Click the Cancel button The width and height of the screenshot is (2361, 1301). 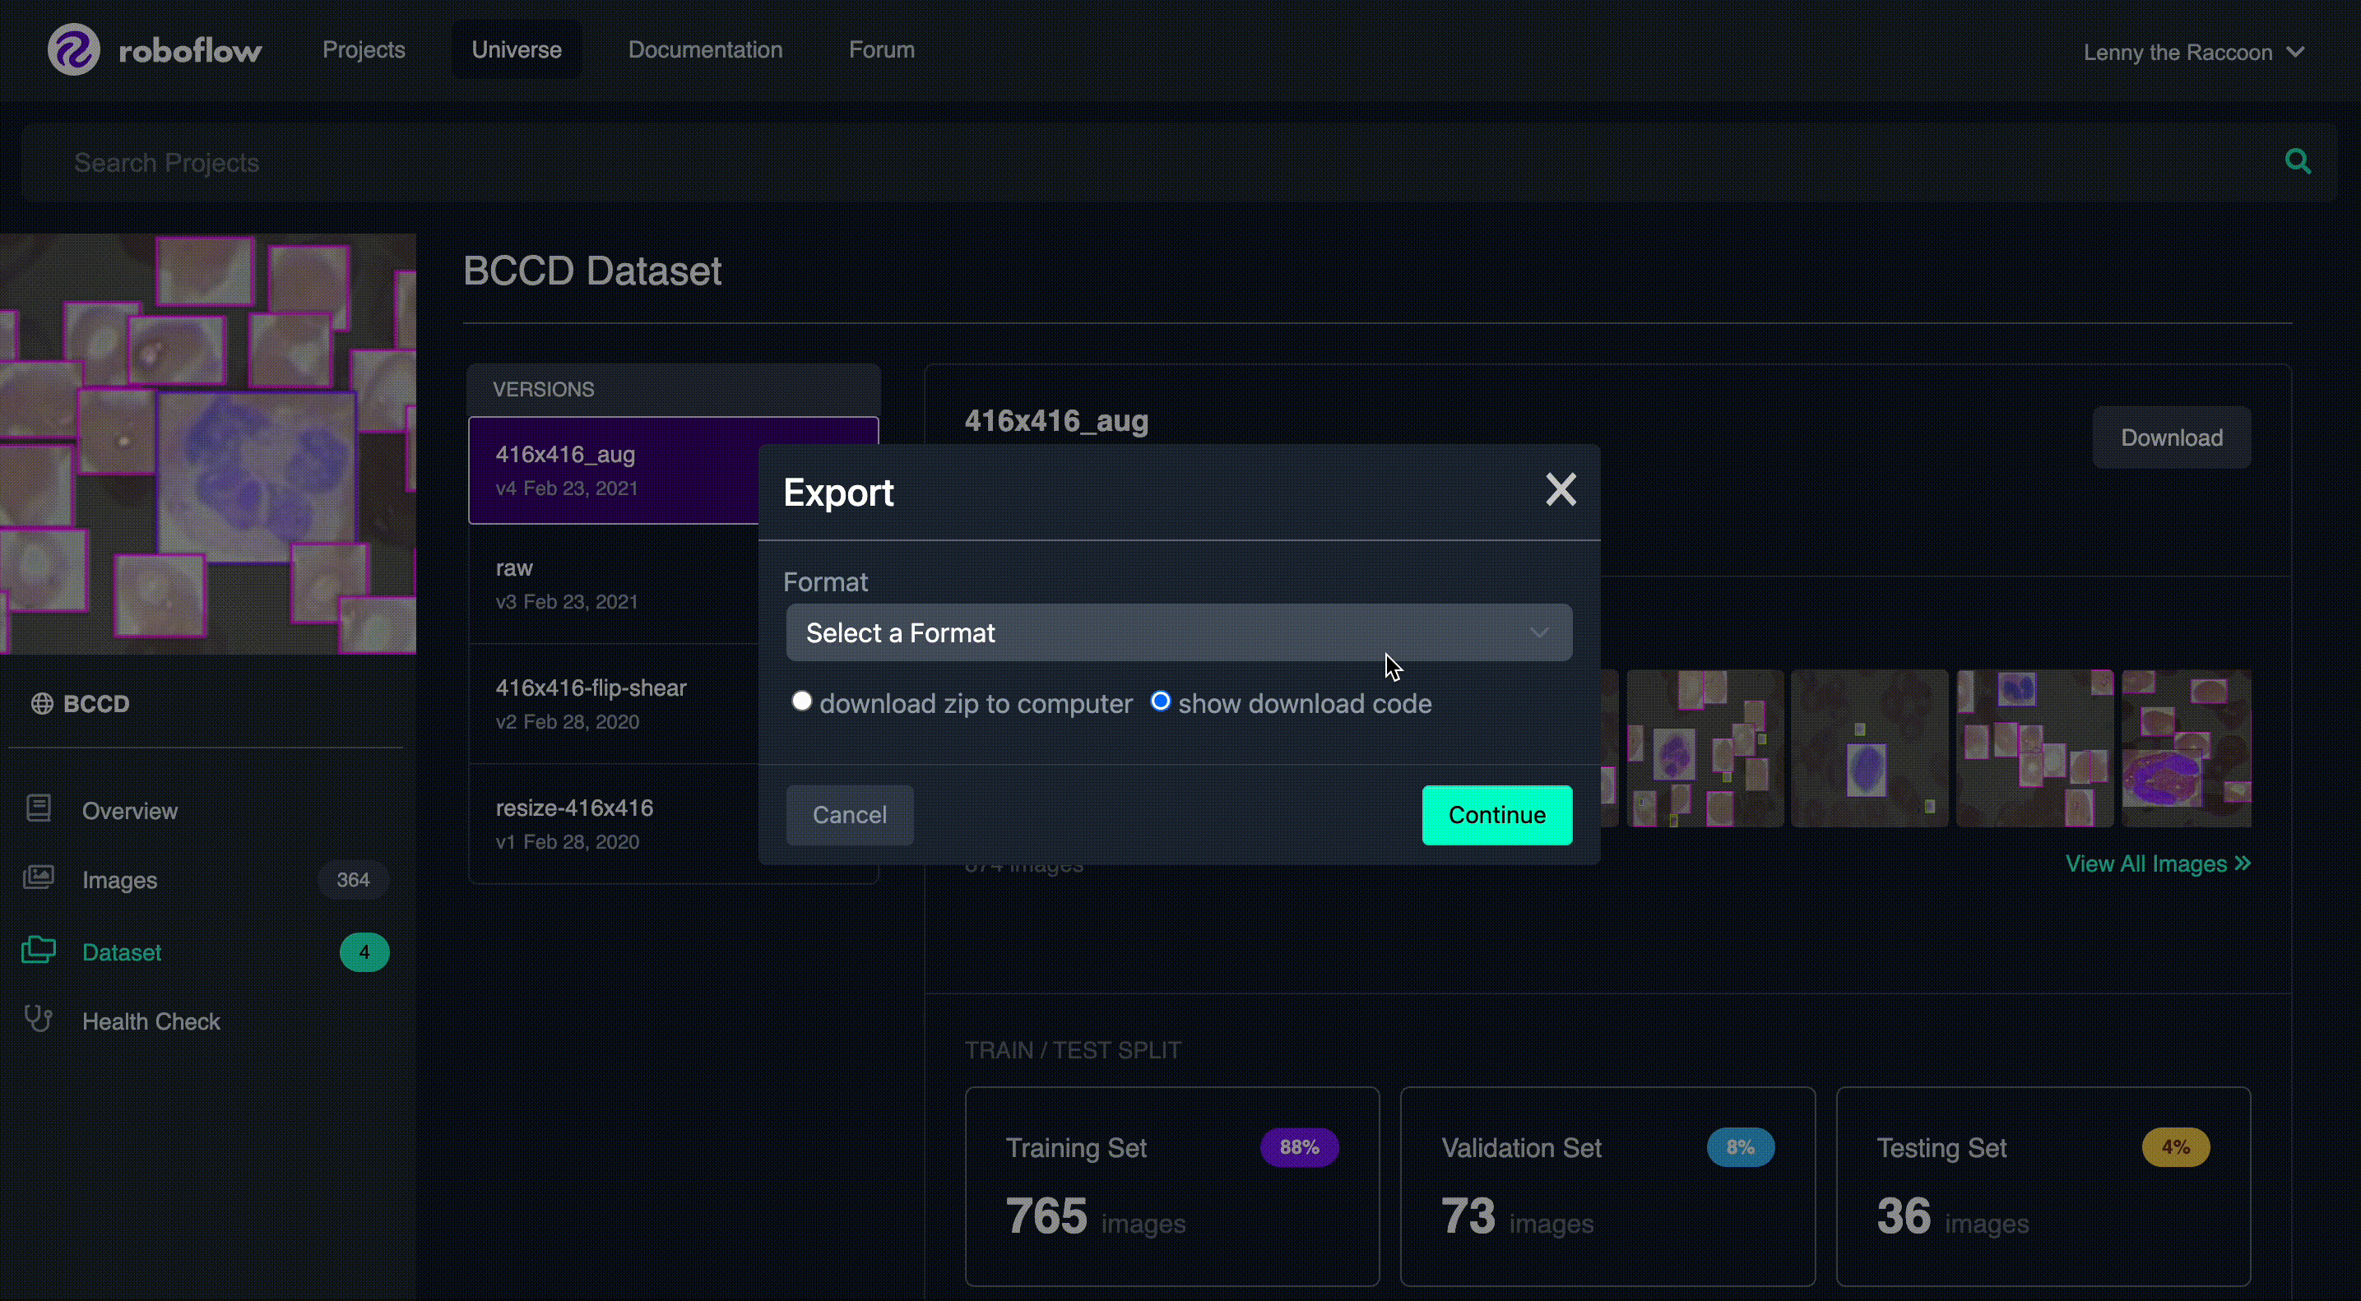click(x=851, y=816)
